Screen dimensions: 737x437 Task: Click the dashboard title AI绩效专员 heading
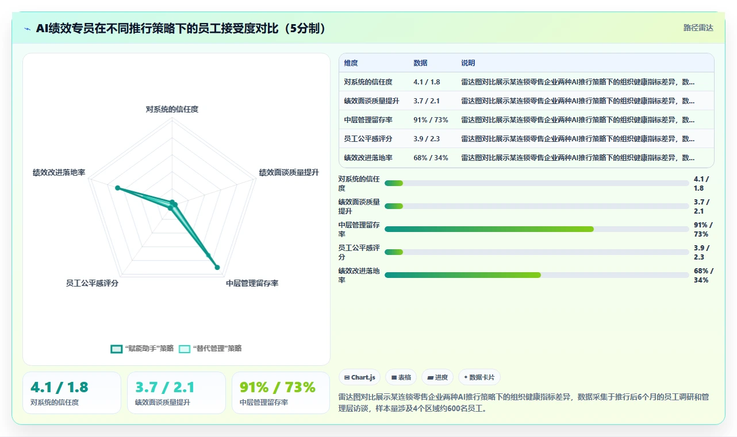[x=181, y=28]
